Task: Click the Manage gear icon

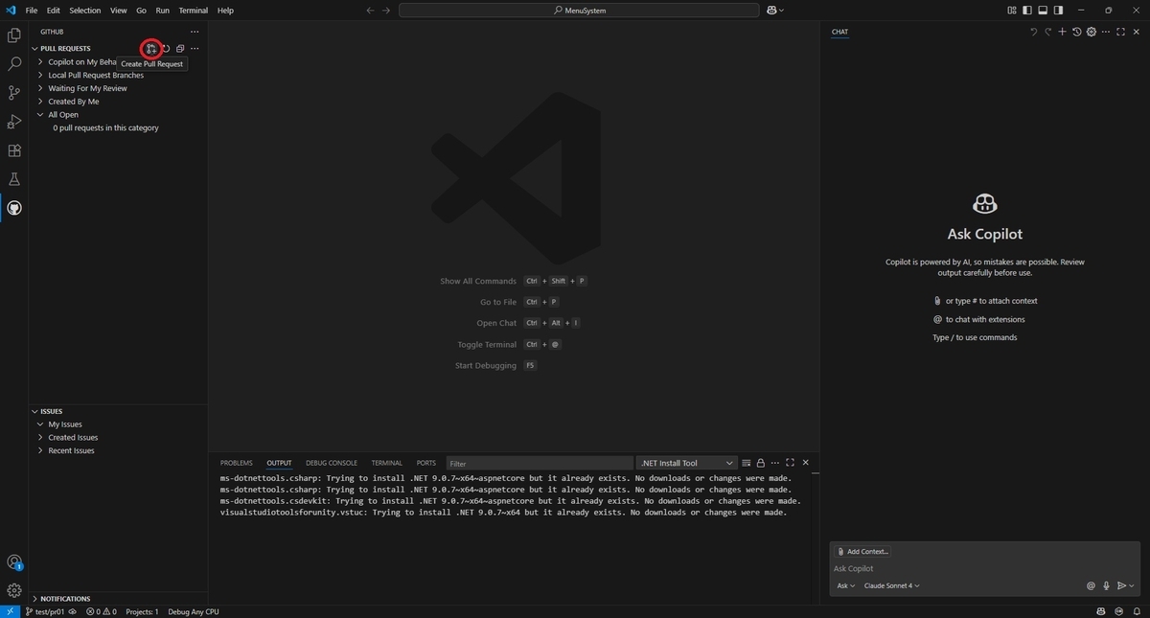Action: [x=14, y=590]
